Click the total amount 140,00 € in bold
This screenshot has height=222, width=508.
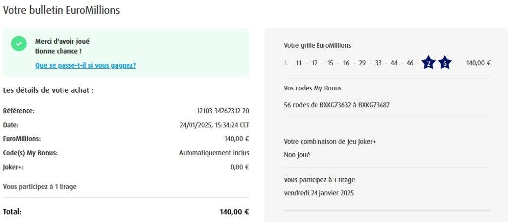tap(234, 212)
